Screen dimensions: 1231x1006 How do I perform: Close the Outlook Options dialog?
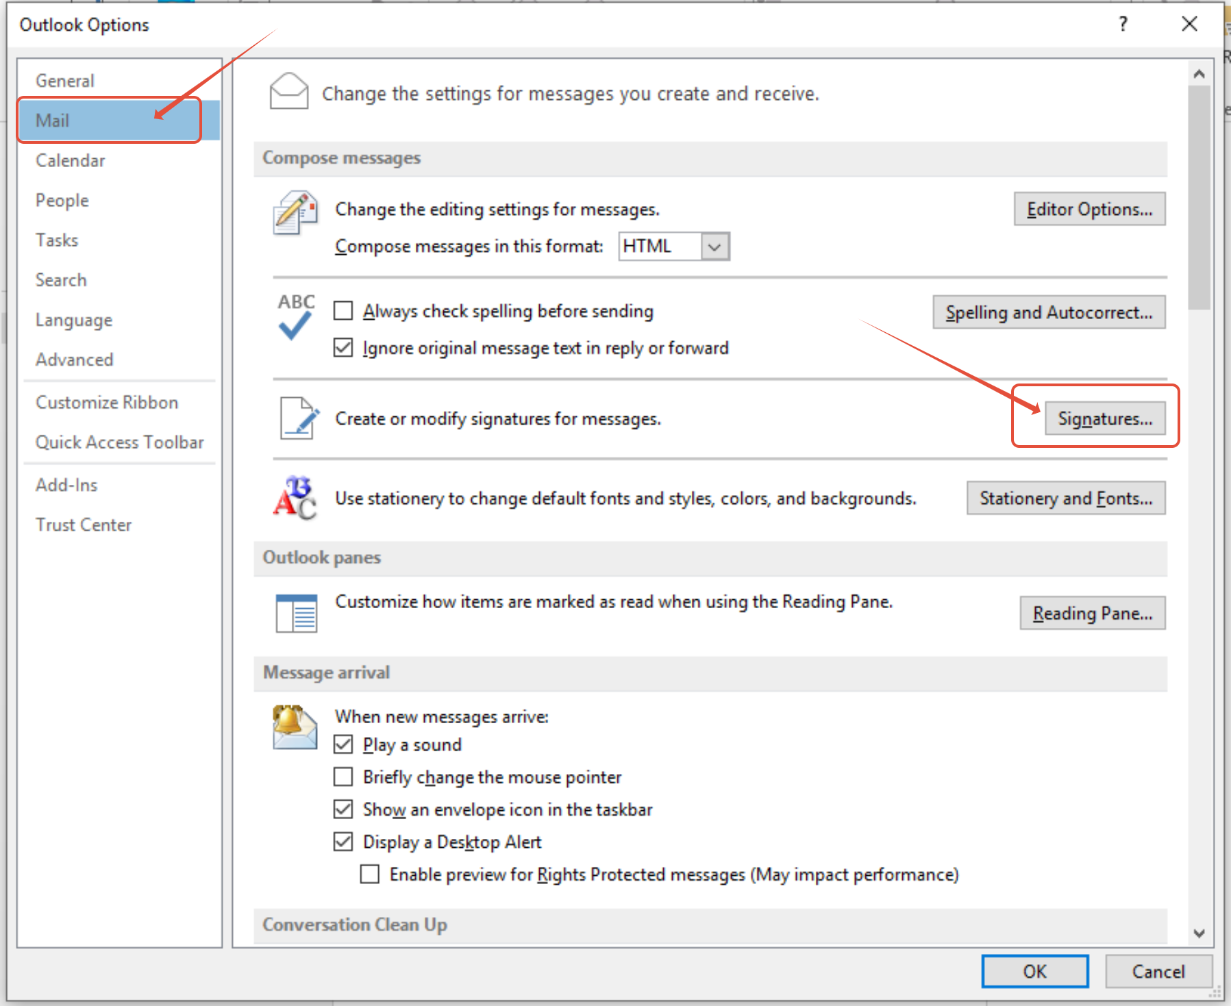coord(1189,24)
